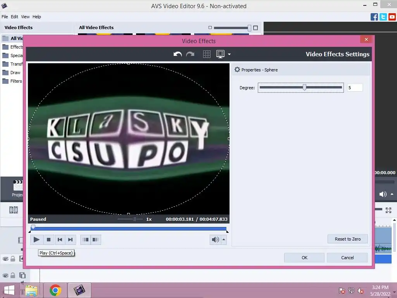This screenshot has height=298, width=397.
Task: Jump to previous frame button
Action: pyautogui.click(x=60, y=239)
